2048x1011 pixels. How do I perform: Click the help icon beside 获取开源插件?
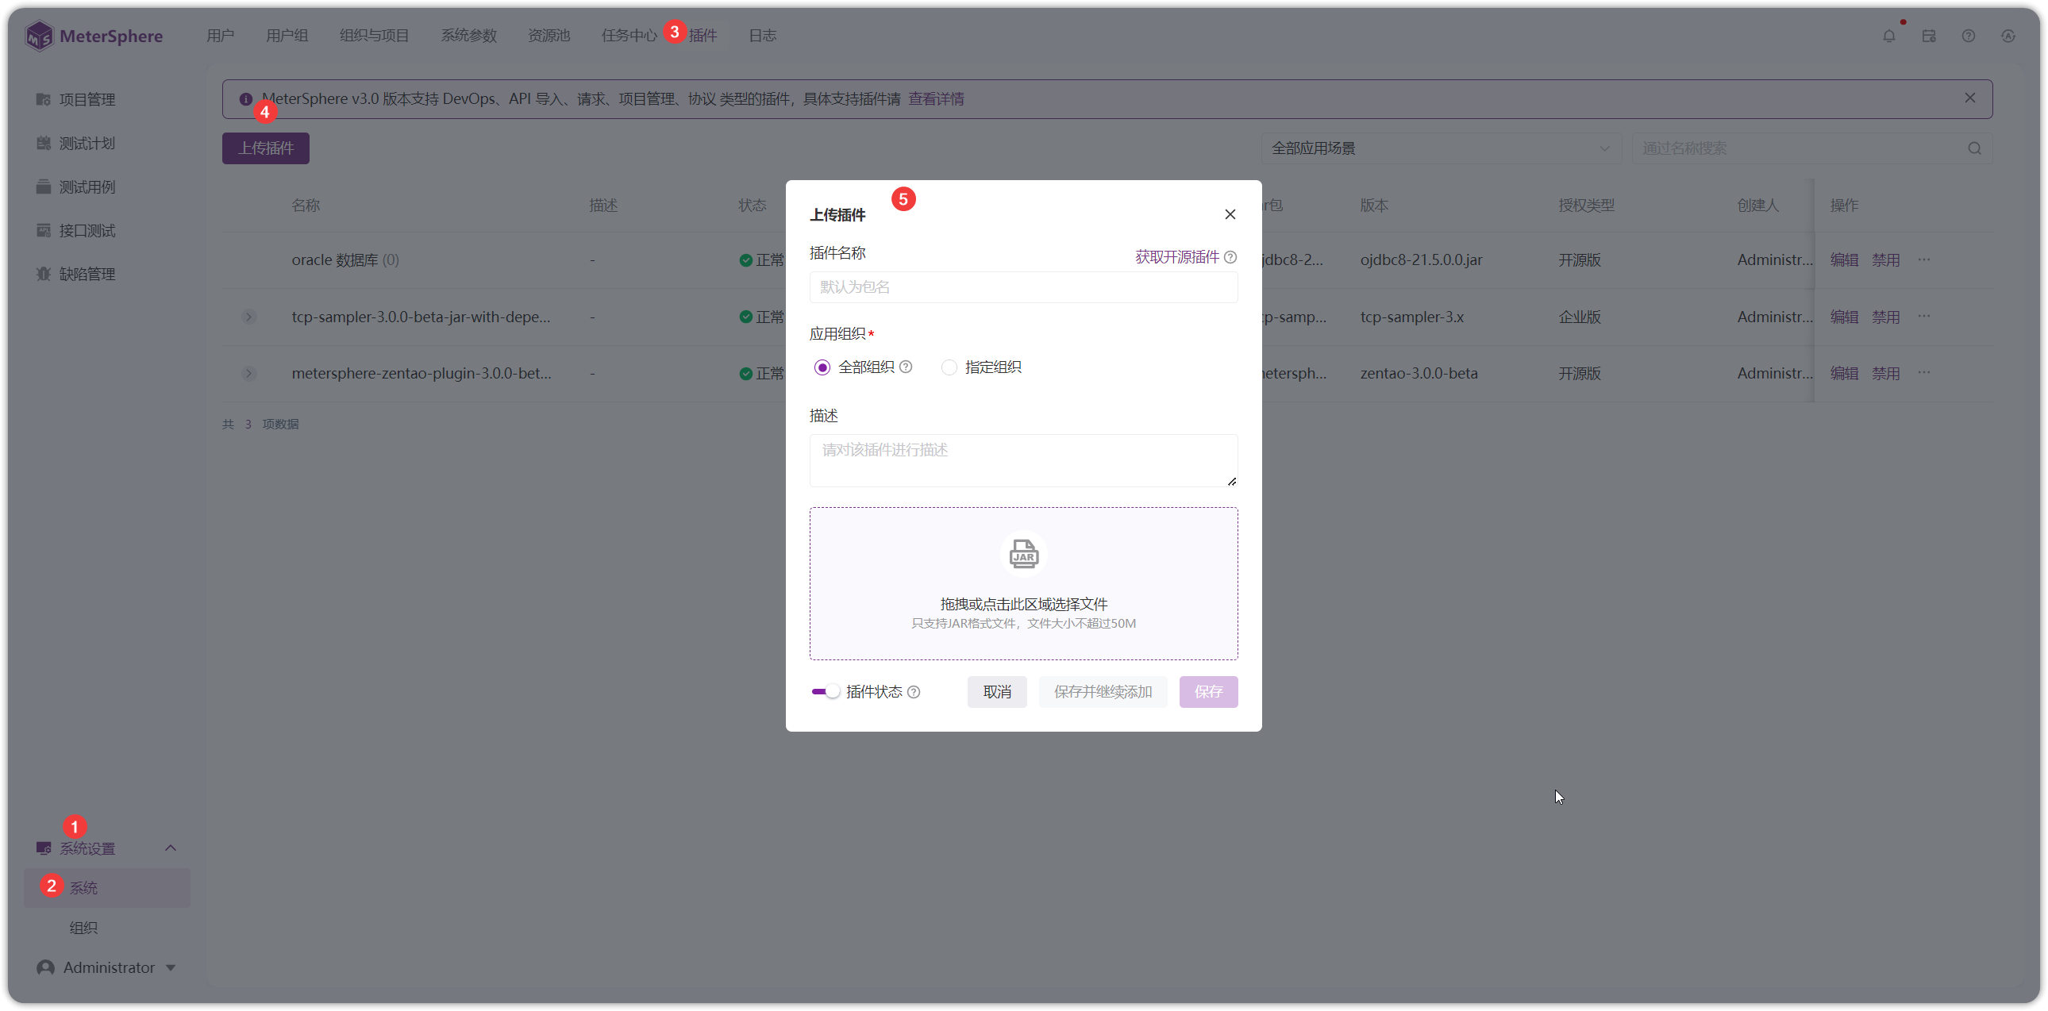click(1230, 257)
